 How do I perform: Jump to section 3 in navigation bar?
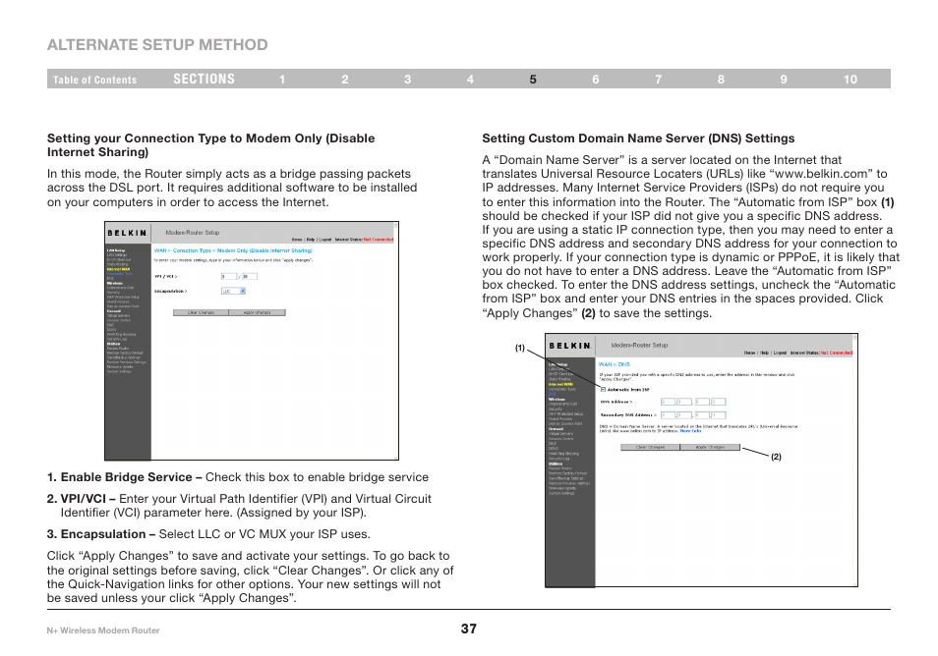point(407,79)
